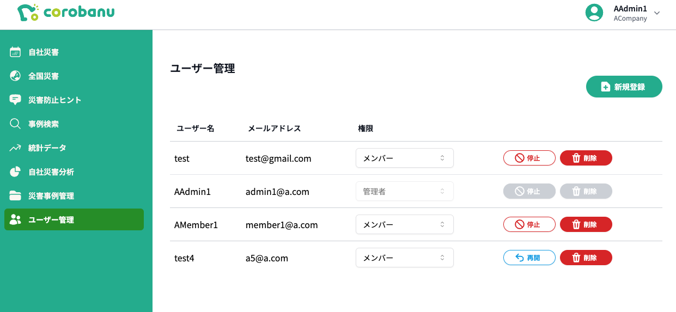
Task: Click the magnifier icon for 事例検索
Action: [x=15, y=124]
